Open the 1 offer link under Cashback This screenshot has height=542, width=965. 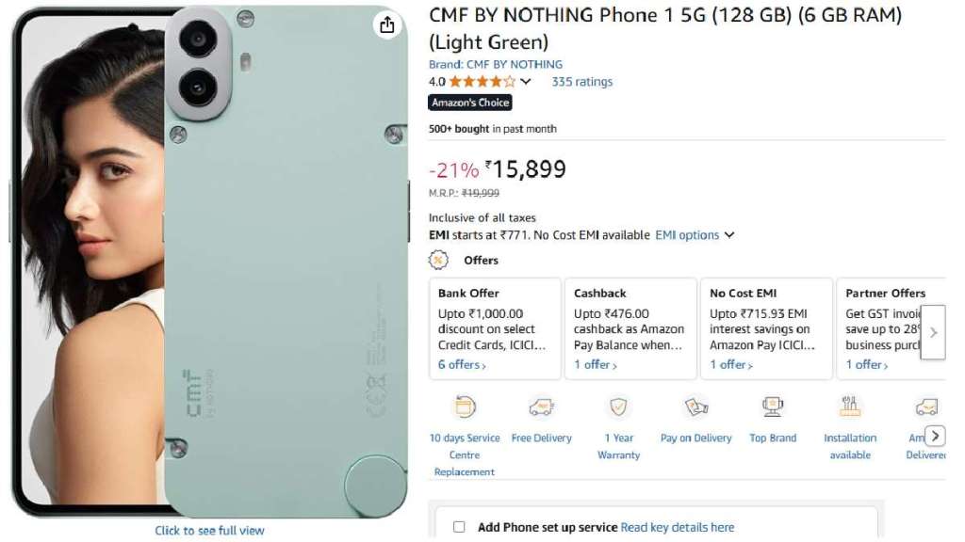point(596,364)
